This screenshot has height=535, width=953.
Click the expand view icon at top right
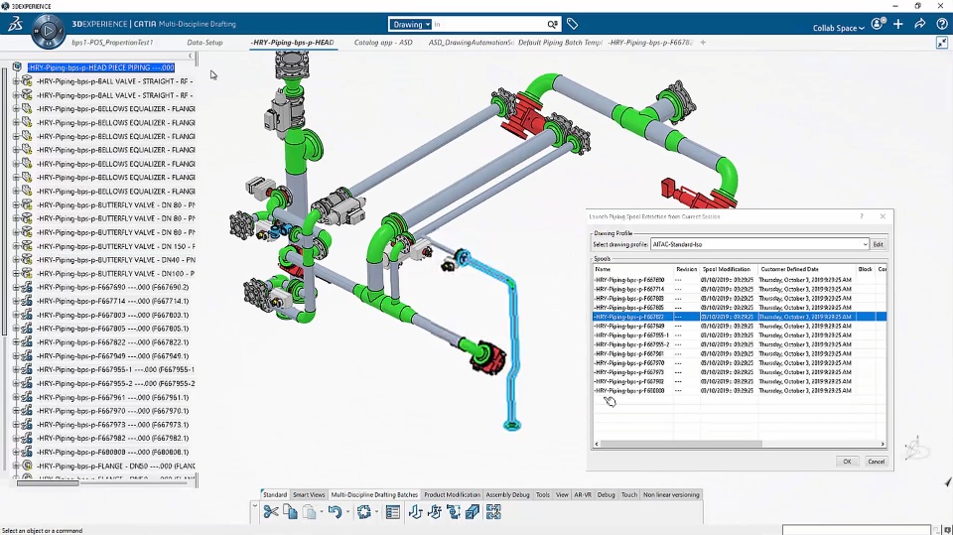942,43
